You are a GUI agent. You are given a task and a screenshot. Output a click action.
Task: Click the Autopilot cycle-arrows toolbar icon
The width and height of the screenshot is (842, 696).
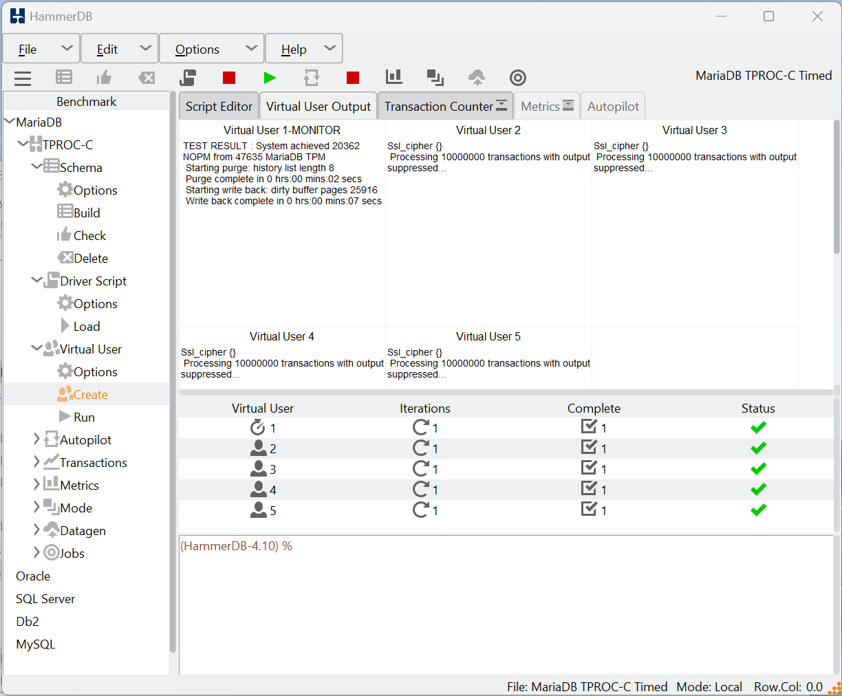[x=312, y=78]
